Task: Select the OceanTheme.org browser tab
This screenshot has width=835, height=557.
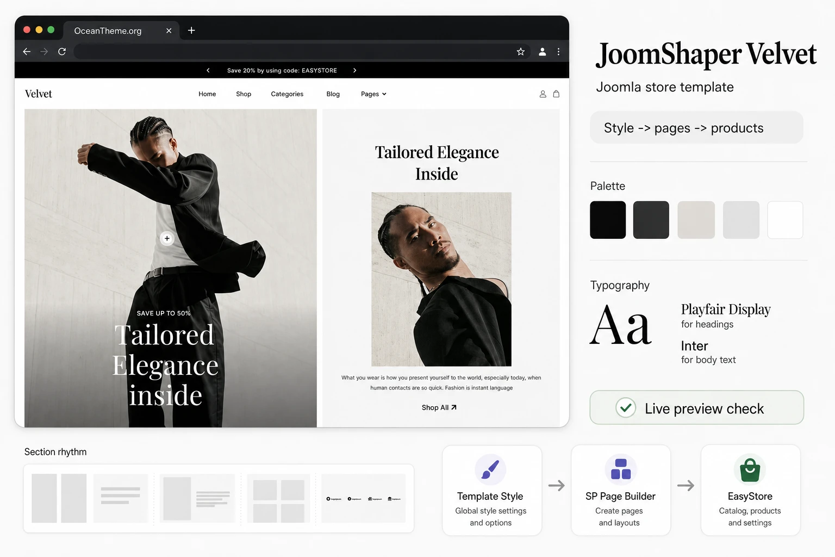Action: coord(122,30)
